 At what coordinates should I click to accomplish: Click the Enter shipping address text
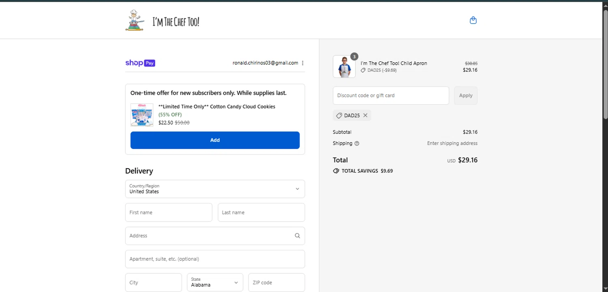[x=452, y=143]
